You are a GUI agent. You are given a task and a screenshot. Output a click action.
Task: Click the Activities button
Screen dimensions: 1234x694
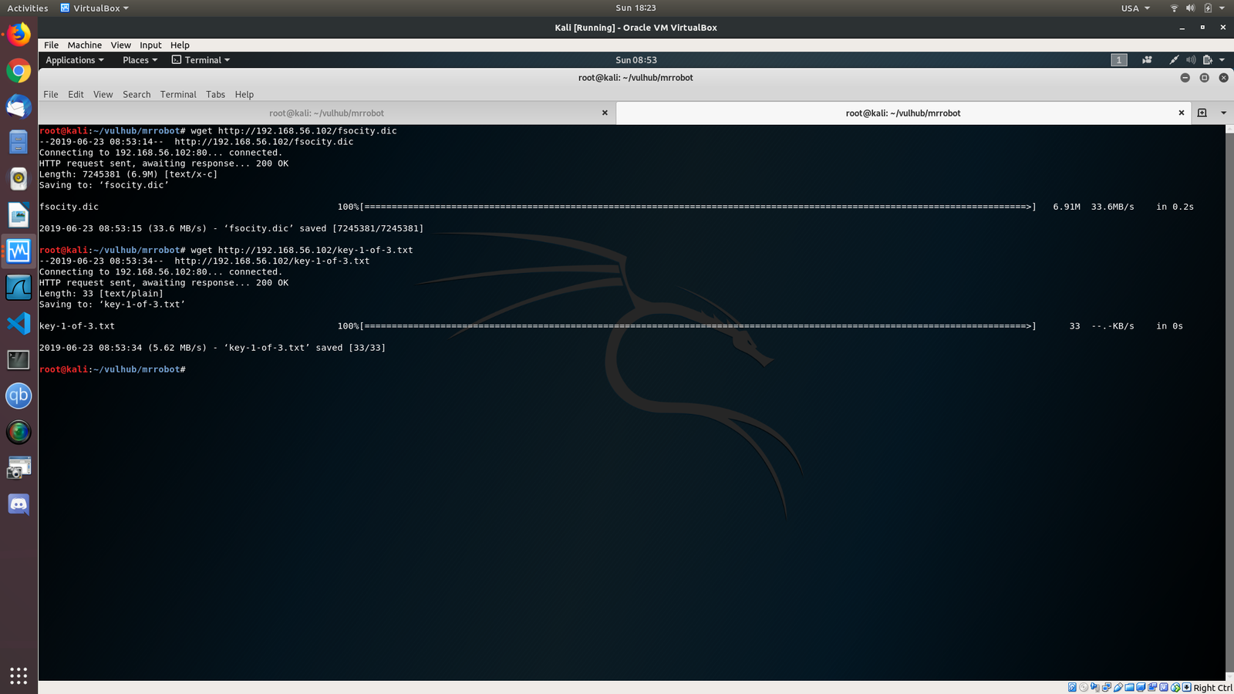pyautogui.click(x=27, y=8)
